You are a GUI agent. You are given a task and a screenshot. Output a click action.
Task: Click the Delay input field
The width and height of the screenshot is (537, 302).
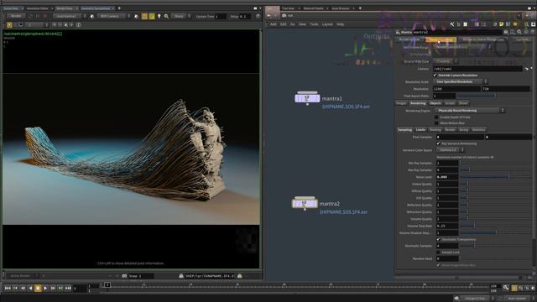[245, 17]
